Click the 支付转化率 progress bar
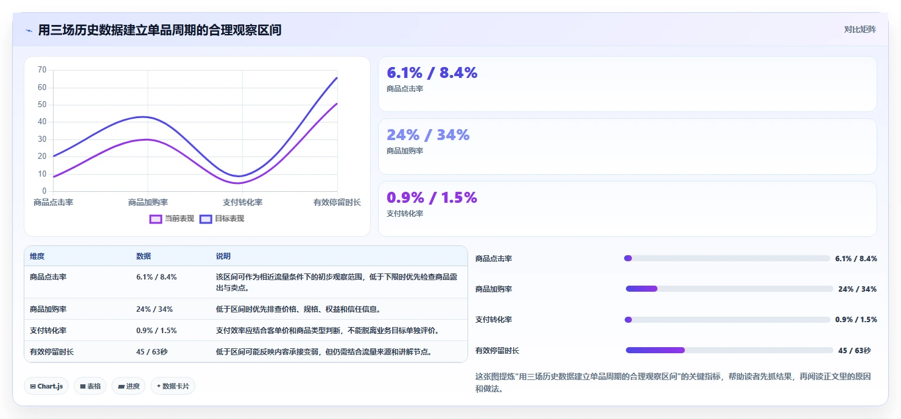 pyautogui.click(x=727, y=320)
